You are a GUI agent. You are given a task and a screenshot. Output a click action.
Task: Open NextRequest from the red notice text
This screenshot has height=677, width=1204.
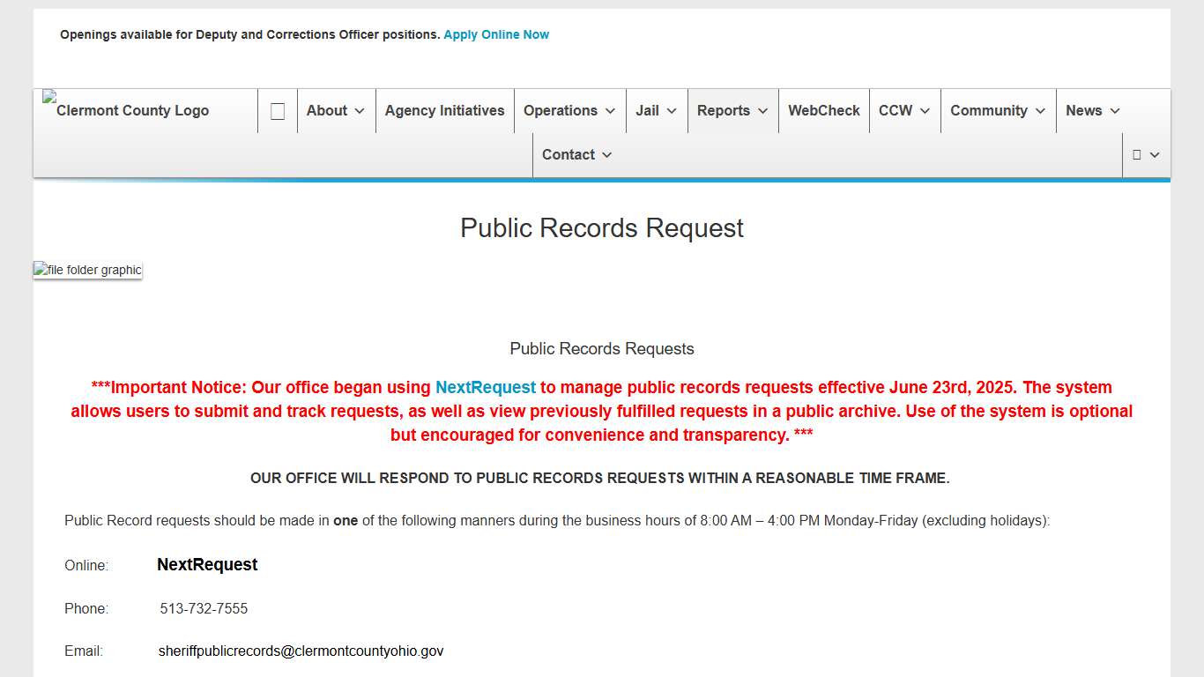coord(485,387)
